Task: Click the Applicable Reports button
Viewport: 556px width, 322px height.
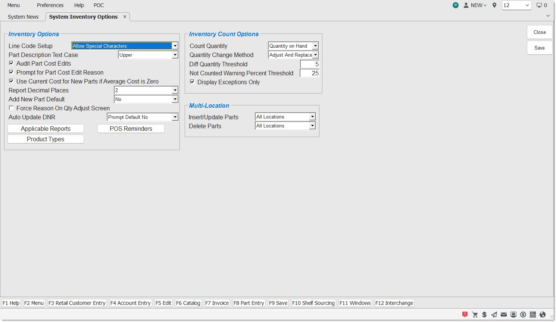Action: pos(46,129)
